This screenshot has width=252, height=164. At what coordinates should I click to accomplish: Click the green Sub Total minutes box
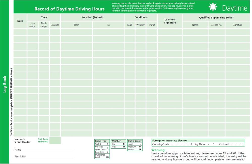[55, 141]
